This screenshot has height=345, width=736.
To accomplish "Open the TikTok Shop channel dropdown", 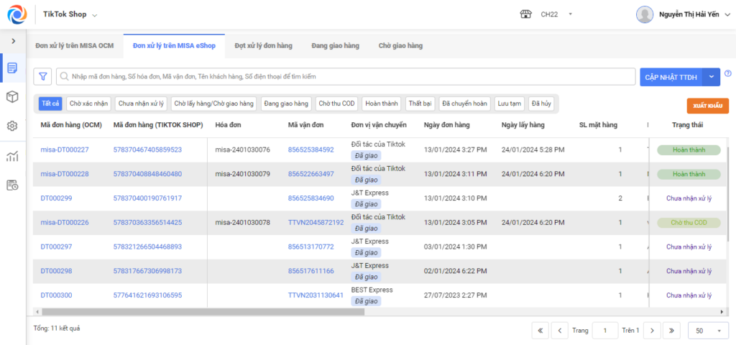I will pyautogui.click(x=70, y=14).
